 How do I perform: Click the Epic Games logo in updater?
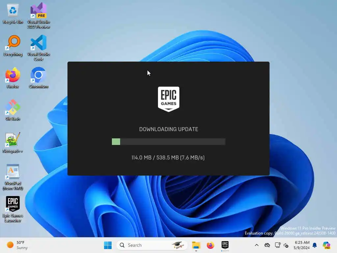(168, 99)
